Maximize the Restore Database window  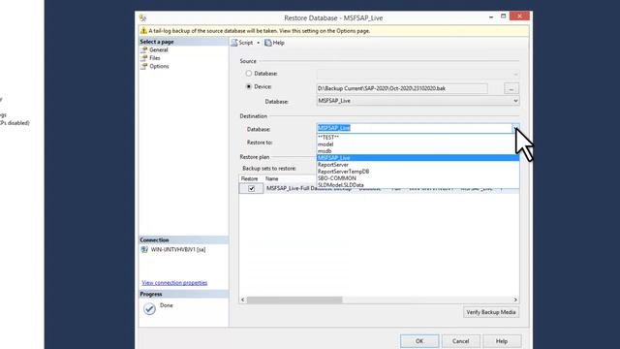(504, 16)
